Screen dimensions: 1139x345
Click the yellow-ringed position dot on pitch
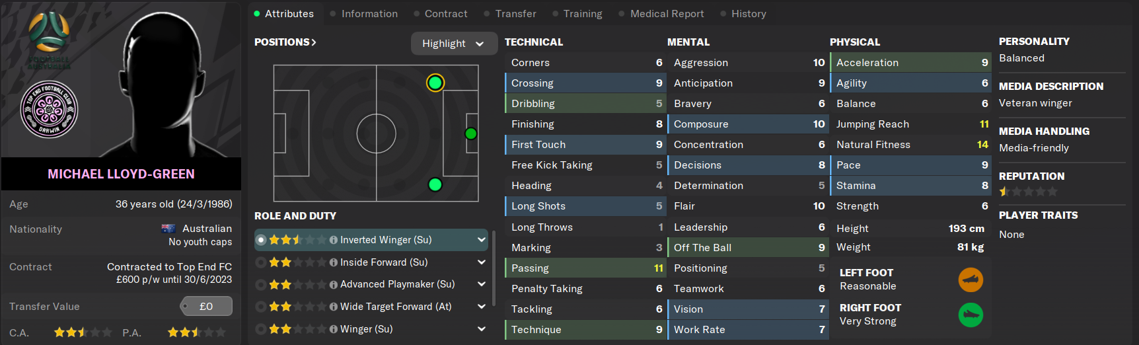click(435, 83)
